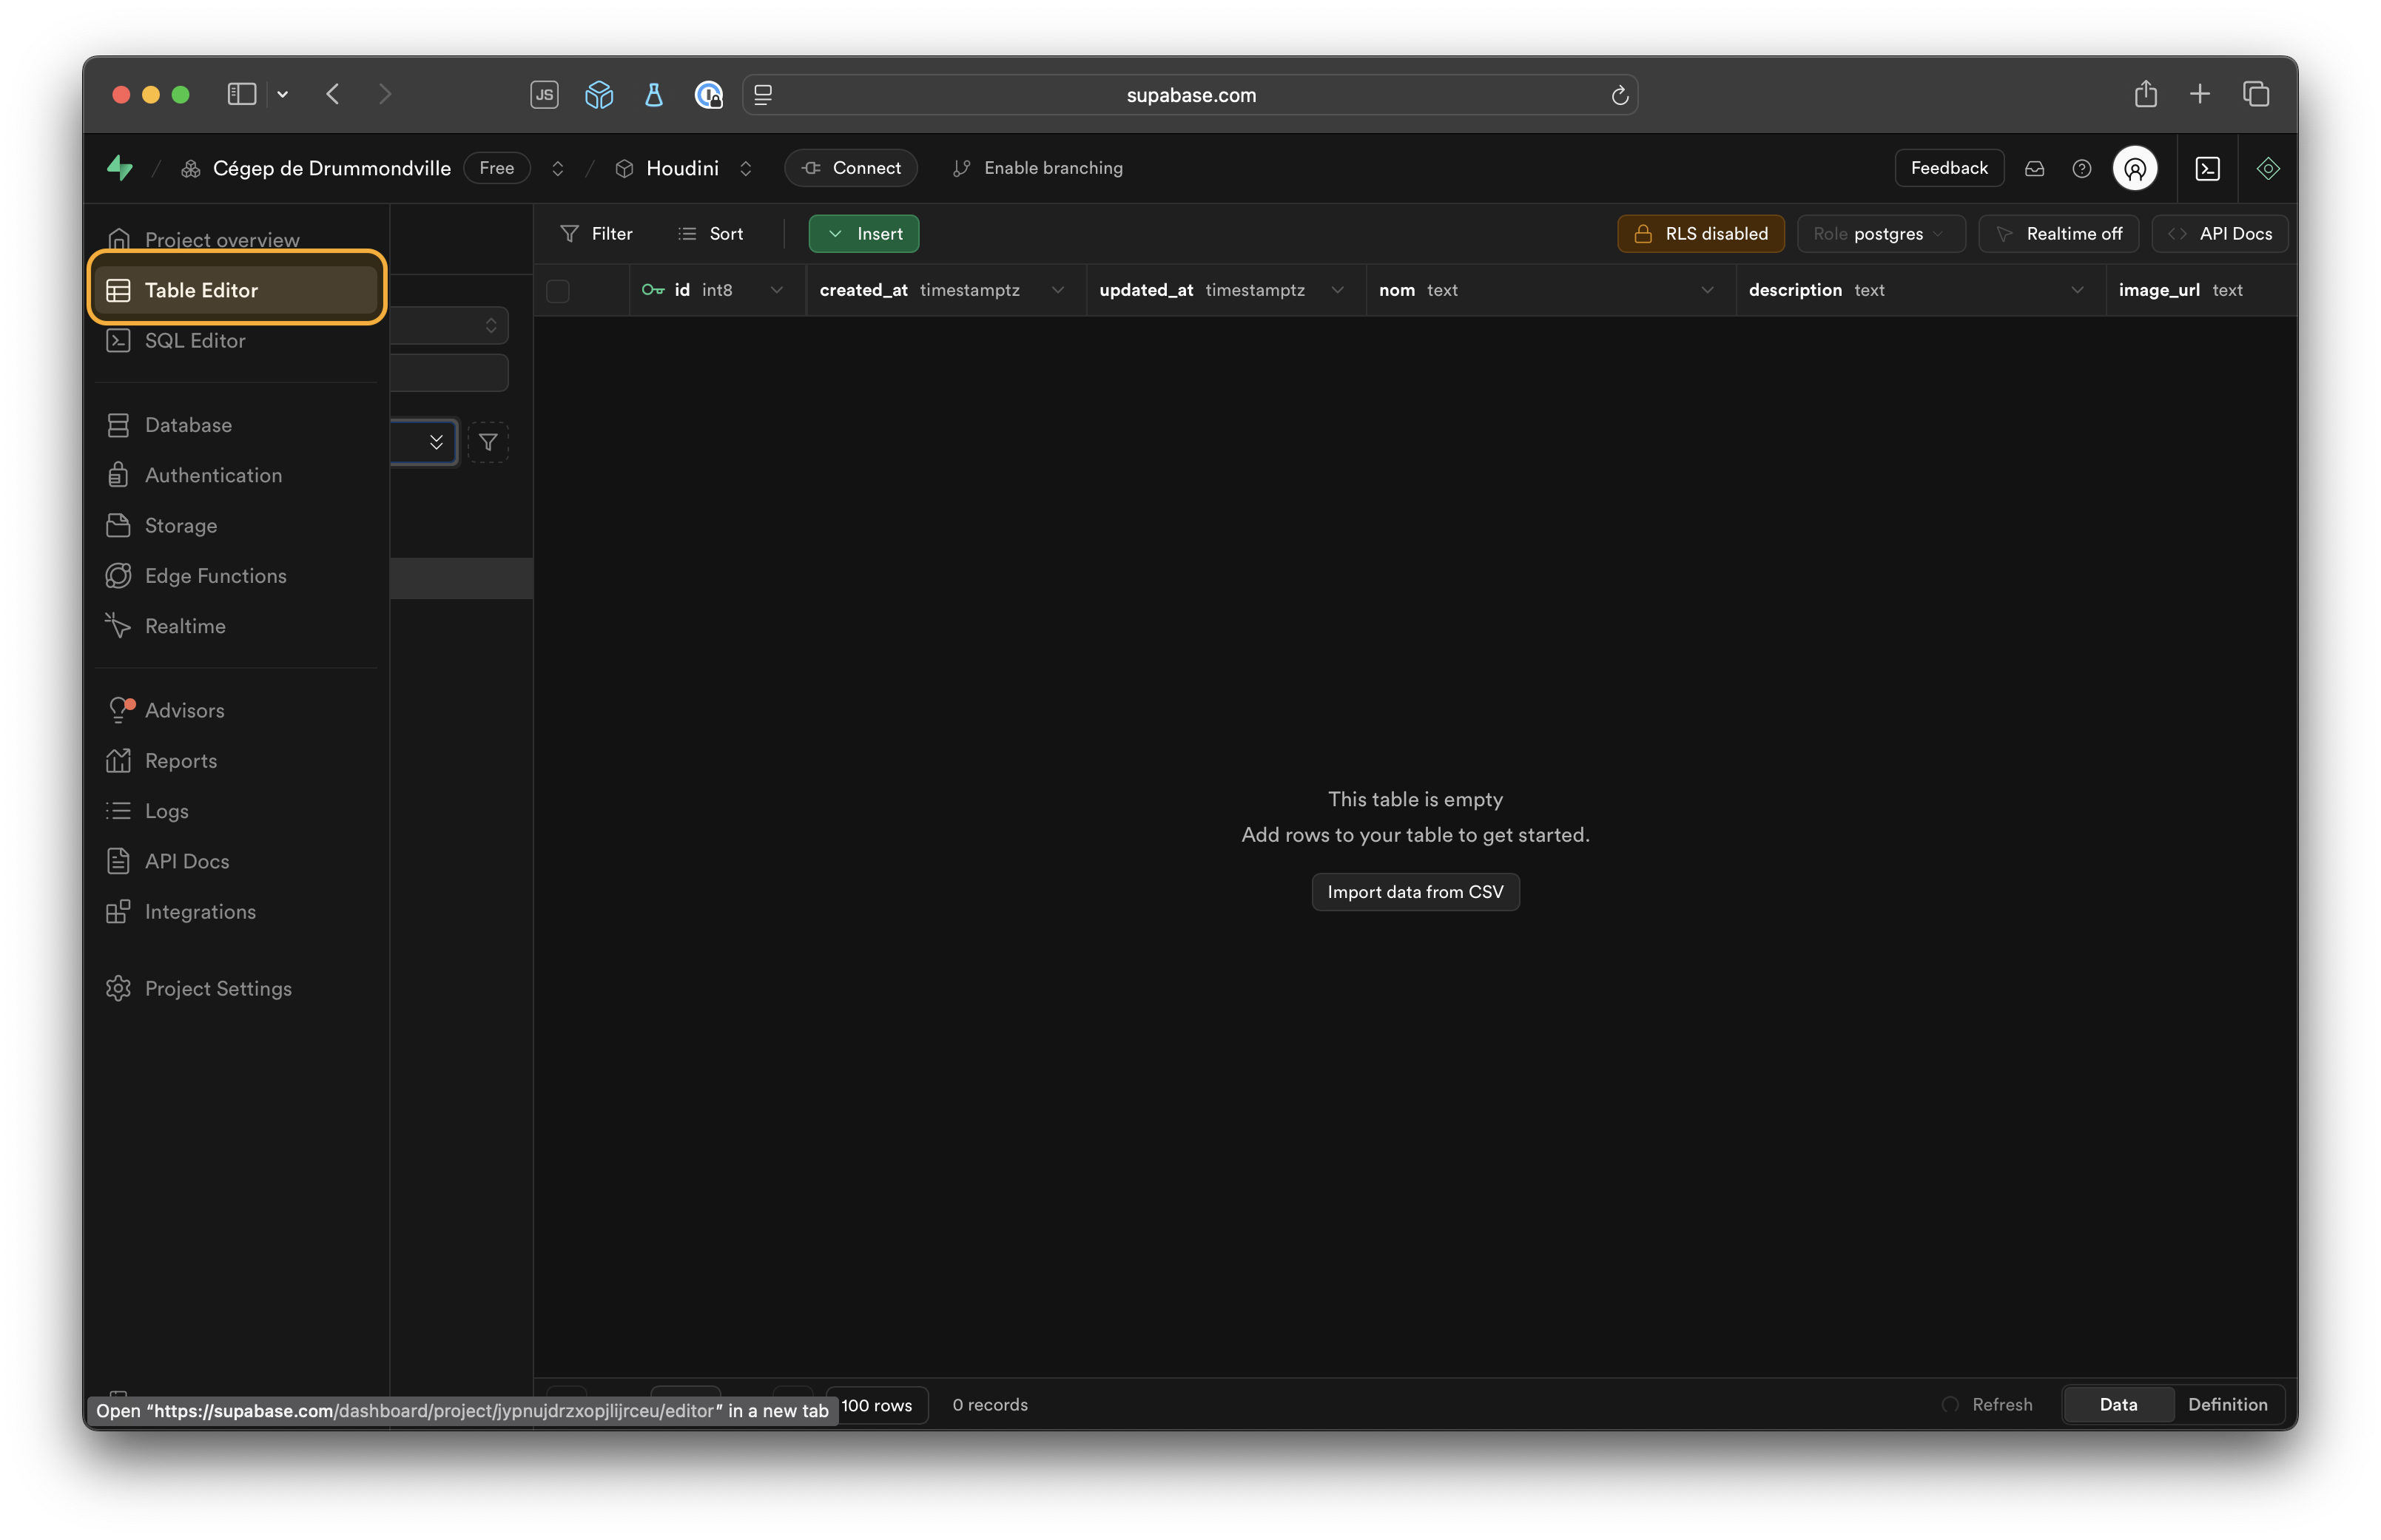Switch to the Data tab
Viewport: 2381px width, 1540px height.
[2118, 1404]
